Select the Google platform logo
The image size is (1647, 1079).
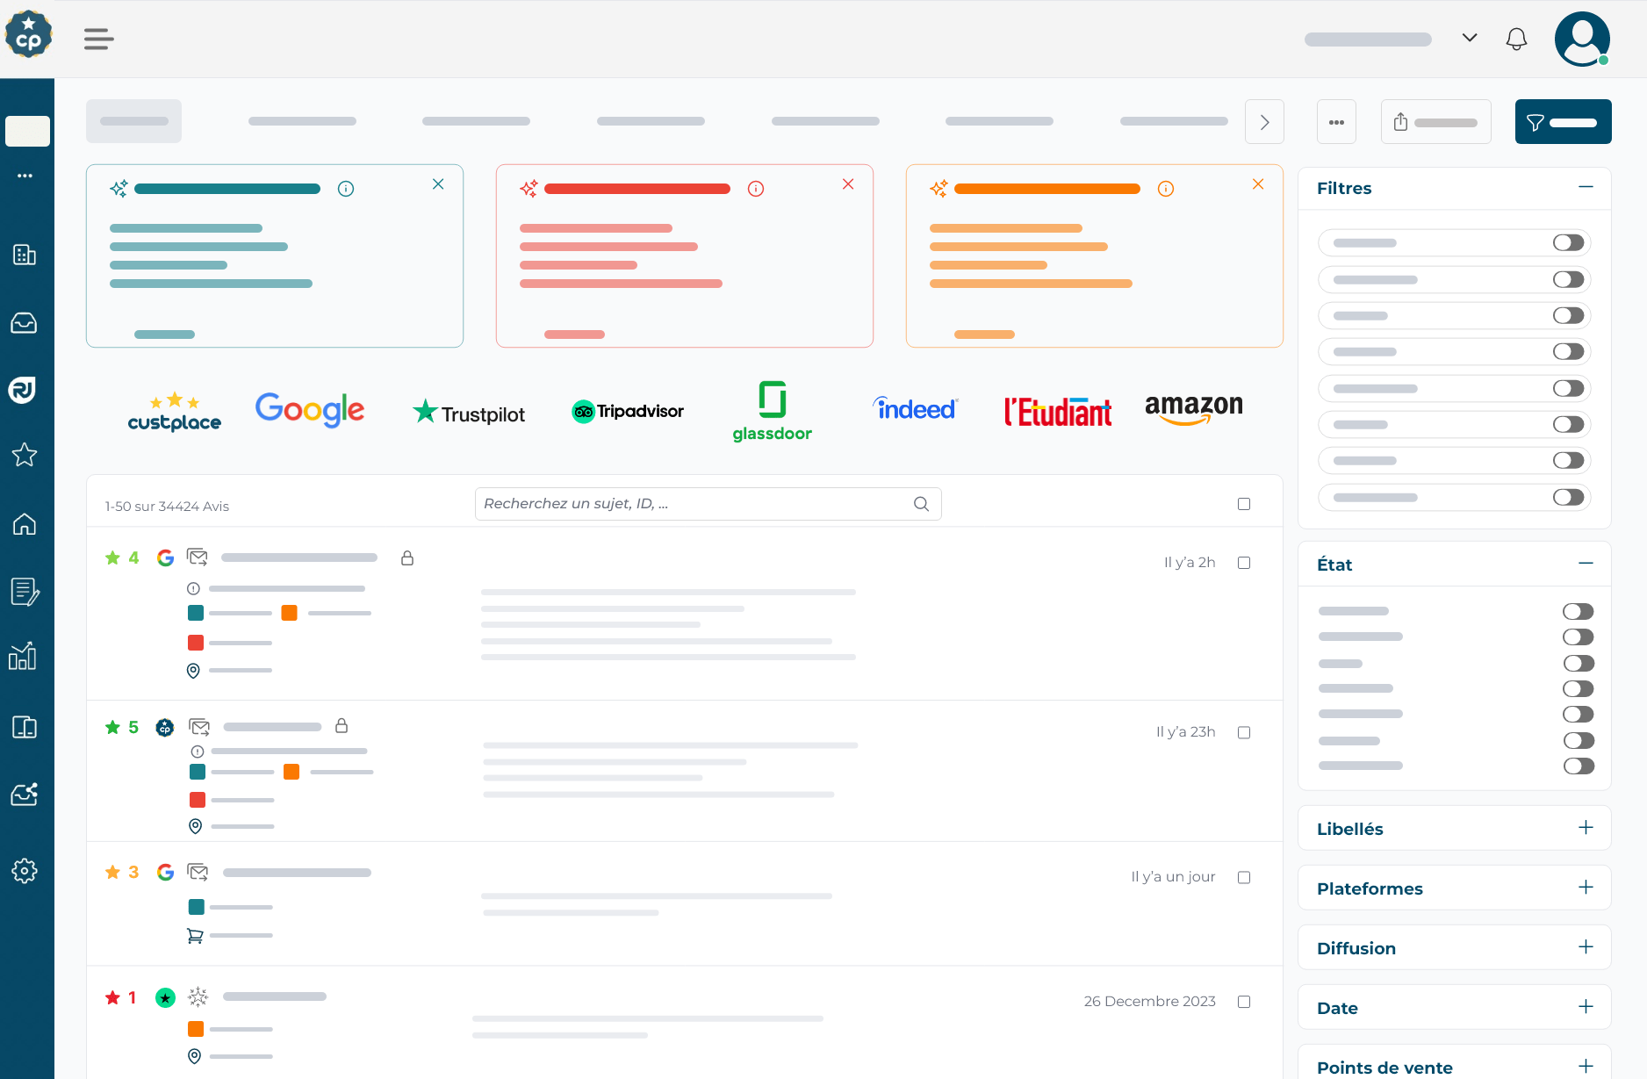coord(310,410)
